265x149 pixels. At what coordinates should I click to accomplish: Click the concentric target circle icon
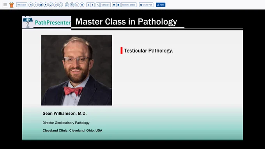pyautogui.click(x=72, y=5)
